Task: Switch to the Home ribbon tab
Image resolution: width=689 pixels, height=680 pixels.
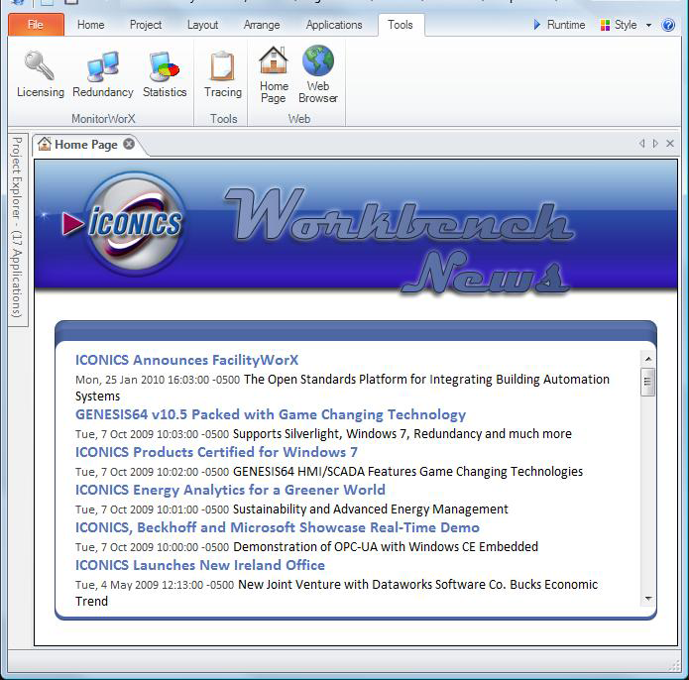Action: tap(91, 25)
